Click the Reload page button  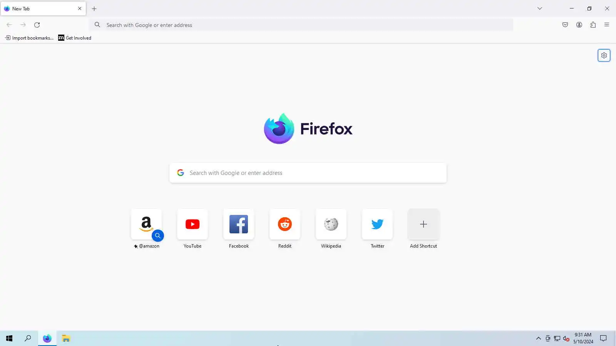37,25
